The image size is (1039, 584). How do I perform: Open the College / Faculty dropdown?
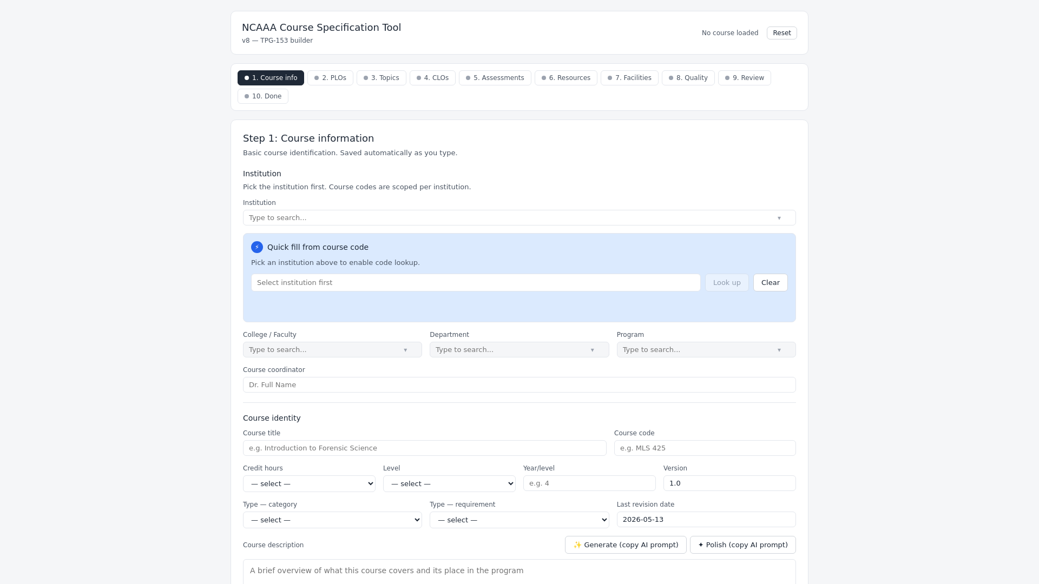332,350
